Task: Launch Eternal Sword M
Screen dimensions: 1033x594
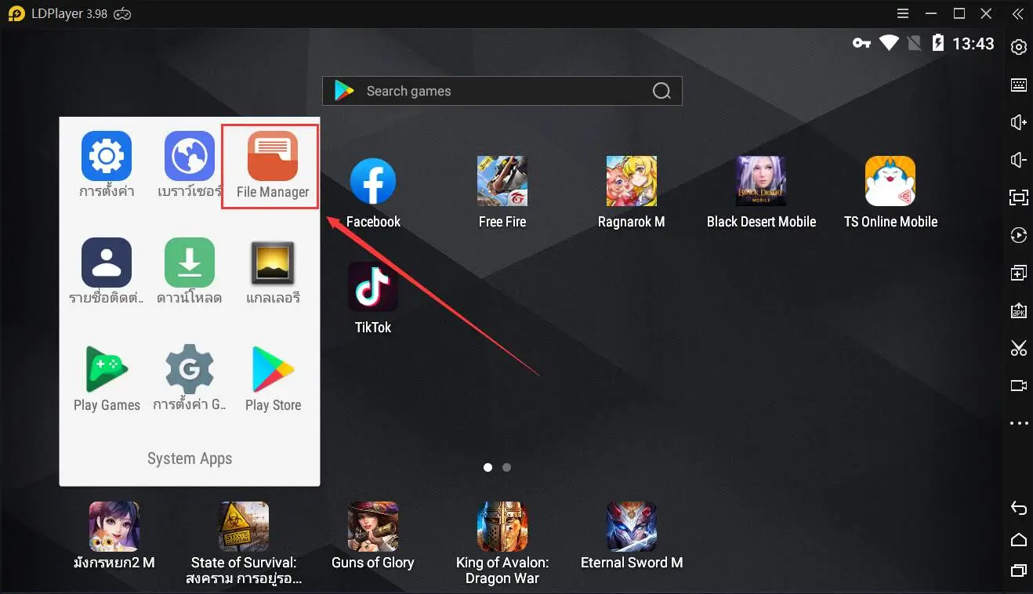Action: click(x=632, y=537)
